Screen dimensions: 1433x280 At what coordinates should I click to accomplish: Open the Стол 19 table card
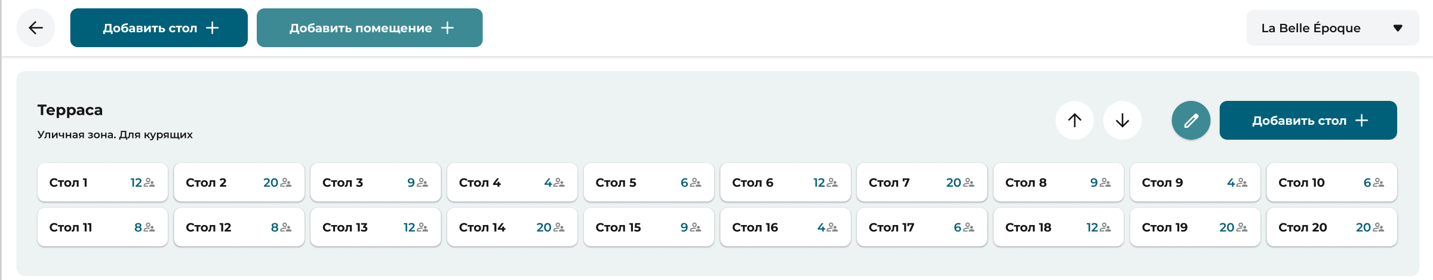(1195, 227)
